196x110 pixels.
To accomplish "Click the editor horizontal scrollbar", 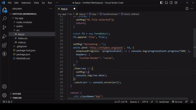I will click(127, 99).
